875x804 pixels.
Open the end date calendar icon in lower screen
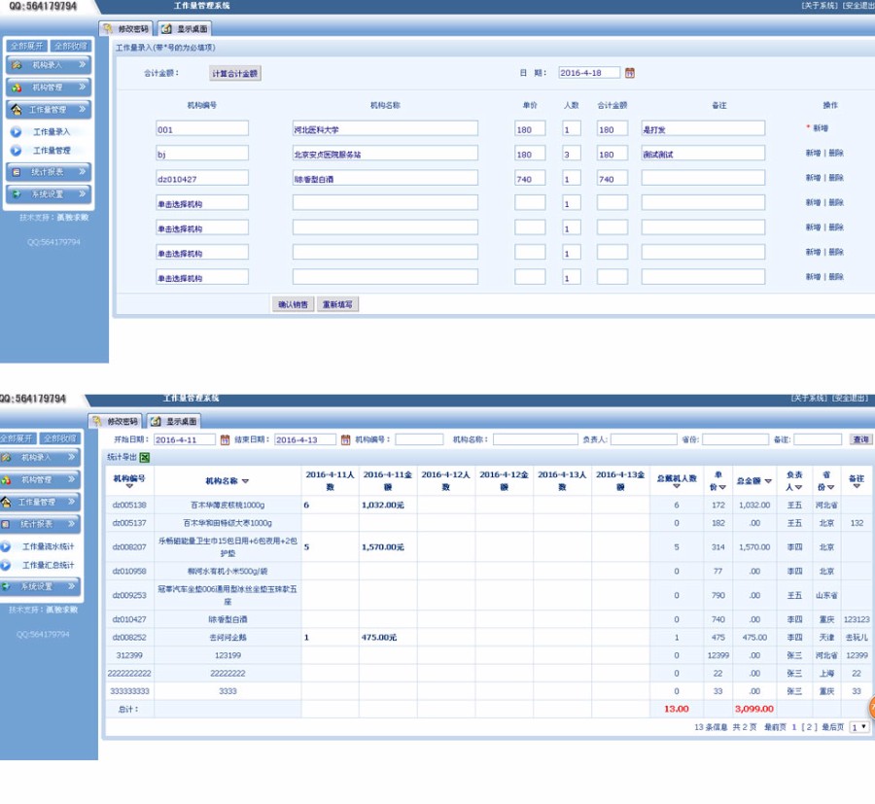pyautogui.click(x=345, y=439)
